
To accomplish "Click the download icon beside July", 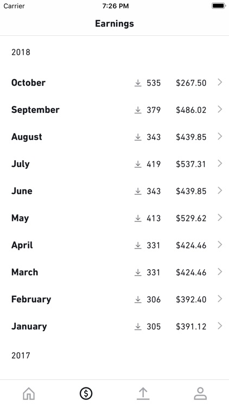I will pyautogui.click(x=138, y=164).
